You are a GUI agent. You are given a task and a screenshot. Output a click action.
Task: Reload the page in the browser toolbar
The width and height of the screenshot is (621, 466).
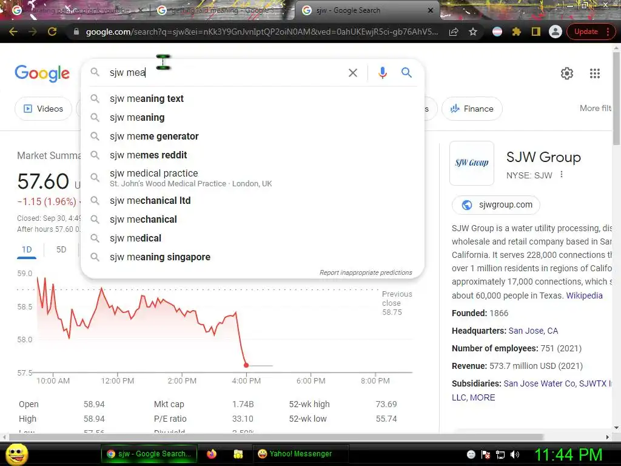click(x=52, y=32)
